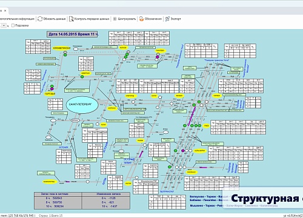This screenshot has width=303, height=218.
Task: Select magenta node below ПИКАЛЕВО label
Action: tap(158, 57)
